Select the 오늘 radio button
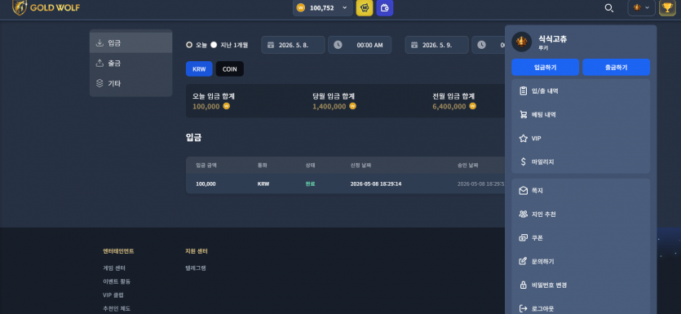The image size is (681, 314). click(x=189, y=45)
